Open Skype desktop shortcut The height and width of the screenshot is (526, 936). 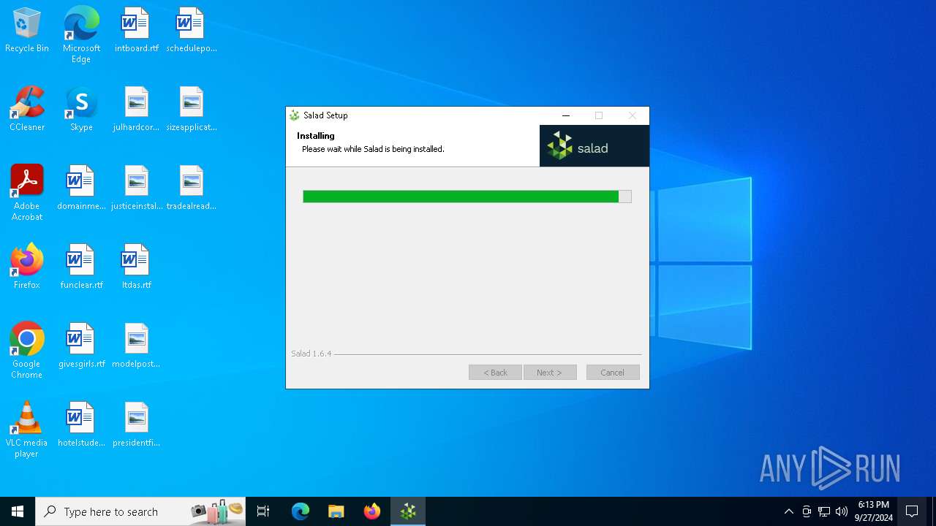point(81,110)
